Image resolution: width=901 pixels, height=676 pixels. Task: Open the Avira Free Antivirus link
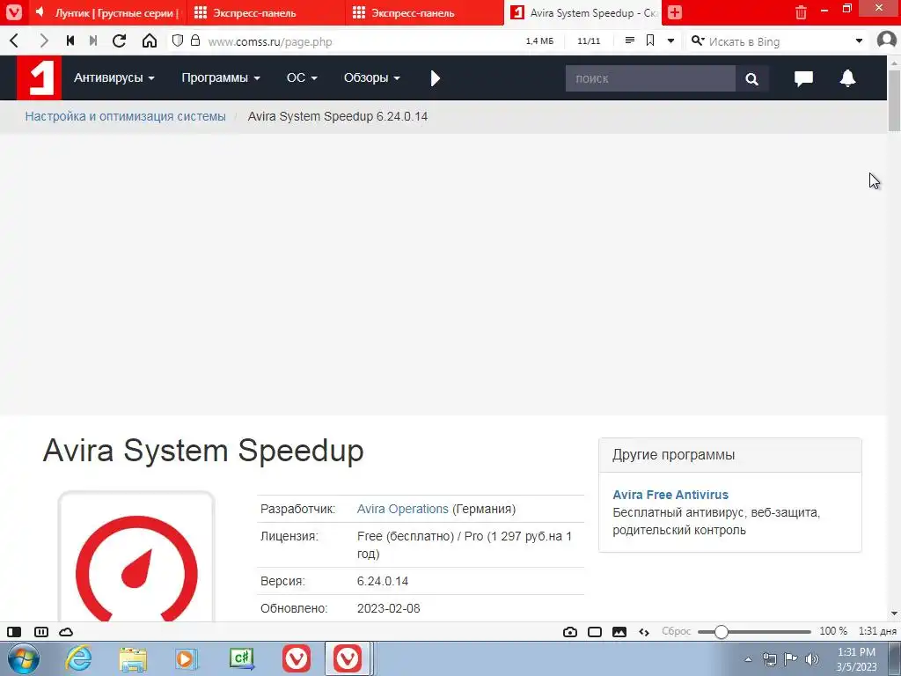point(670,495)
